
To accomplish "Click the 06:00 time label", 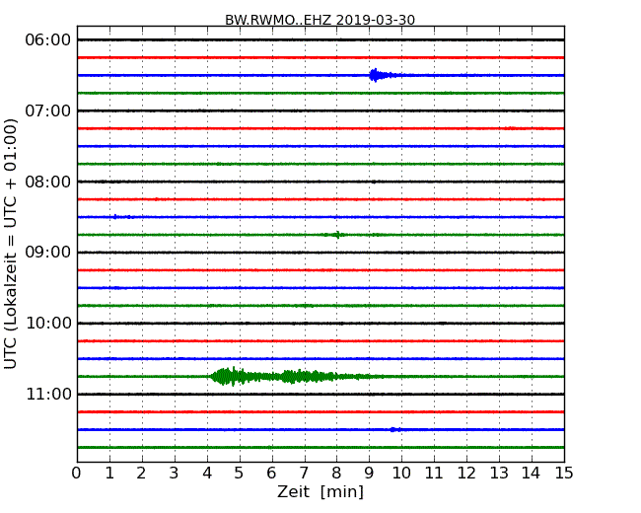I will pos(48,40).
